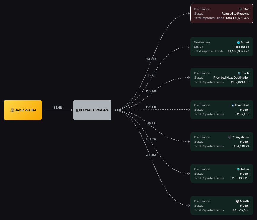The image size is (257, 220).
Task: Select the Lazarus Wallets node
Action: (x=92, y=110)
